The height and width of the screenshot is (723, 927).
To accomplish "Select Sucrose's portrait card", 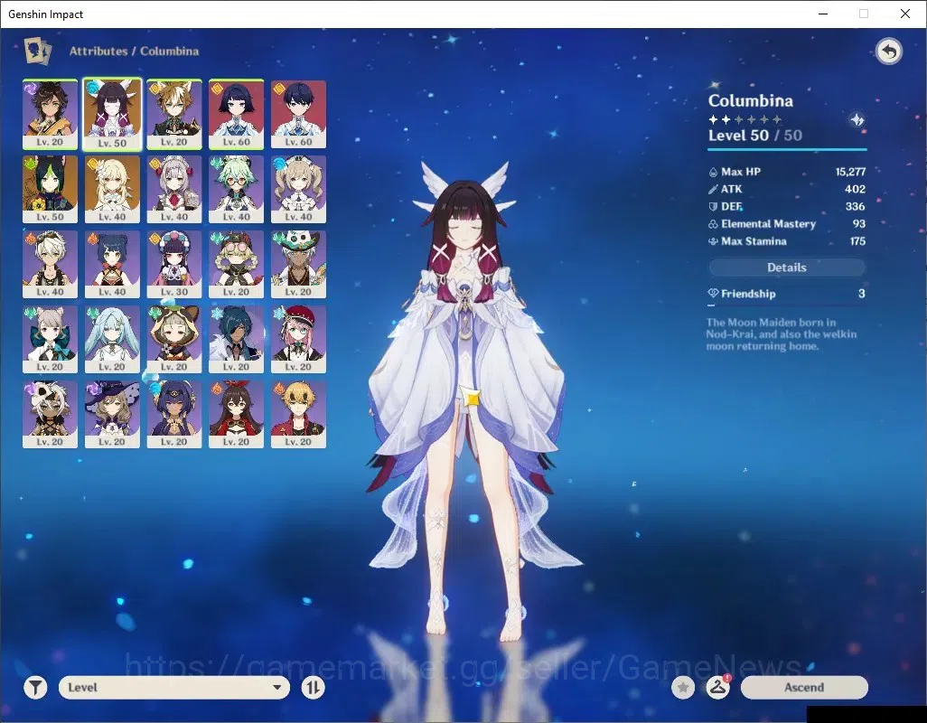I will tap(237, 189).
